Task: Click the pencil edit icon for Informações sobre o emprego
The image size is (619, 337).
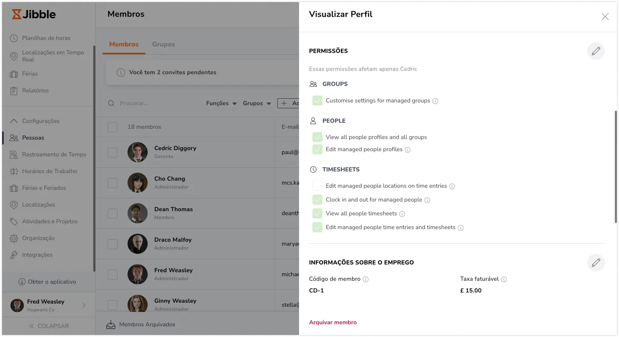Action: [596, 263]
